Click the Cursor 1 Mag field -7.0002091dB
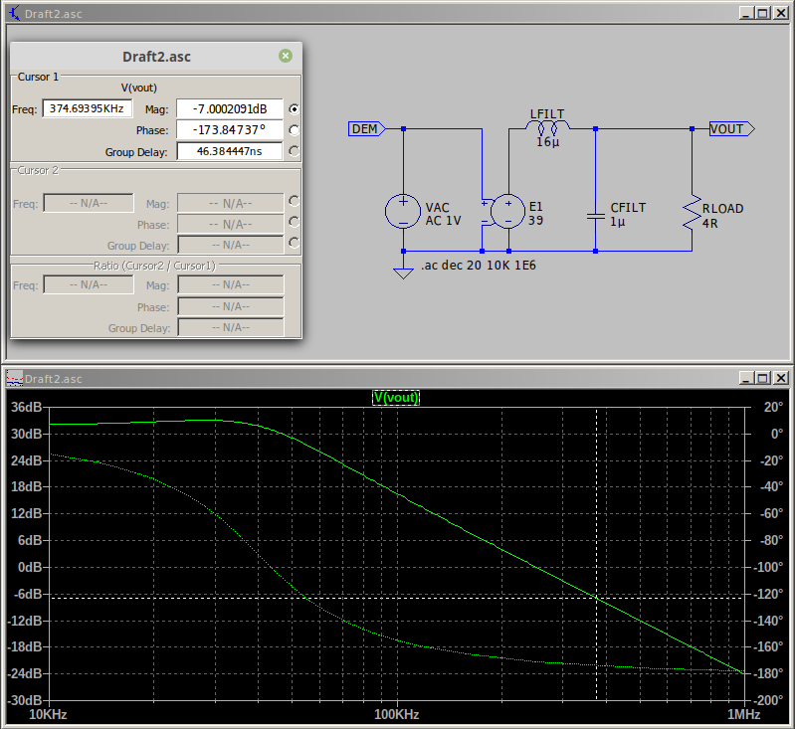This screenshot has width=795, height=729. (230, 109)
